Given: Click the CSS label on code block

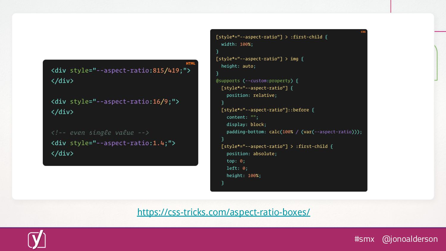Looking at the screenshot, I should (x=363, y=32).
